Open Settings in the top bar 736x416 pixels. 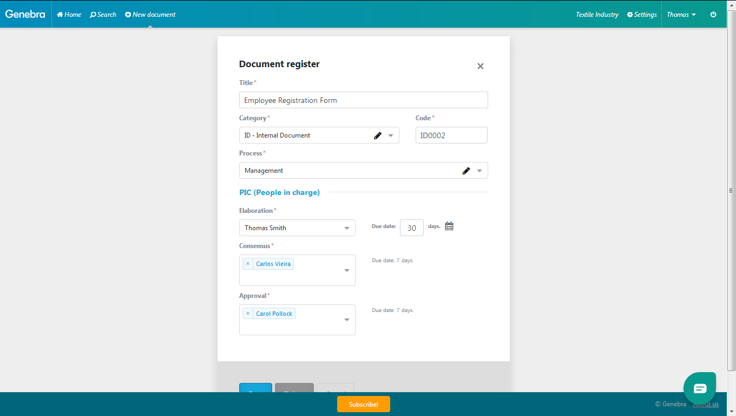pyautogui.click(x=642, y=15)
